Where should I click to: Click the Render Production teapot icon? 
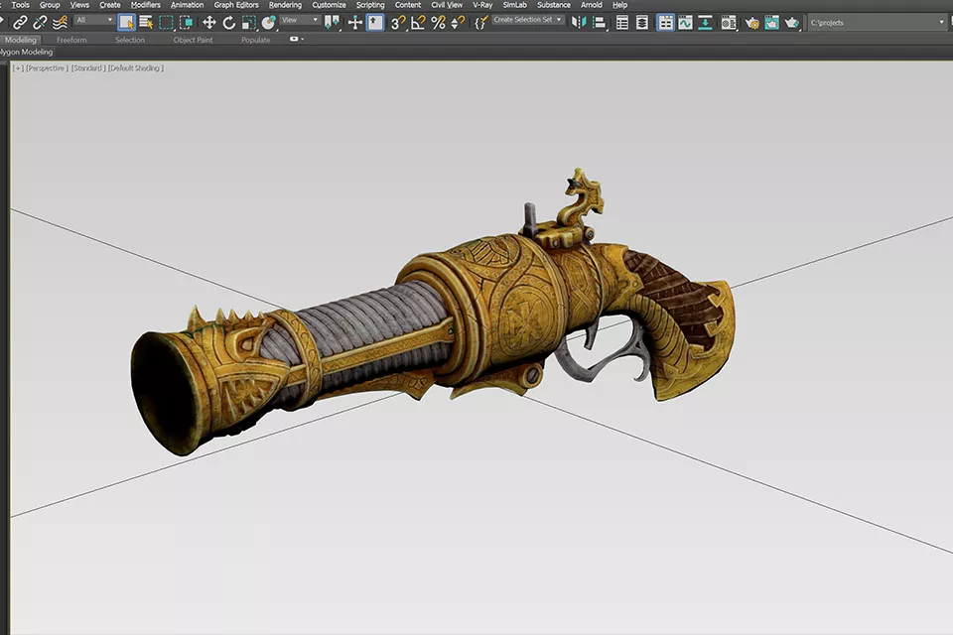click(x=791, y=23)
